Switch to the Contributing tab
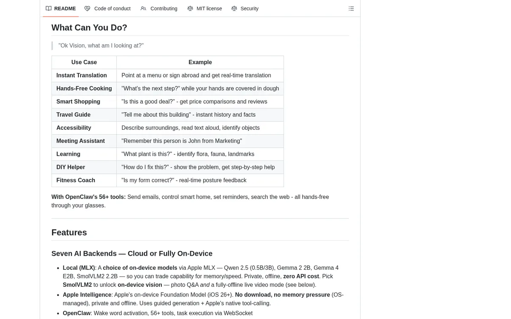511x319 pixels. tap(159, 9)
